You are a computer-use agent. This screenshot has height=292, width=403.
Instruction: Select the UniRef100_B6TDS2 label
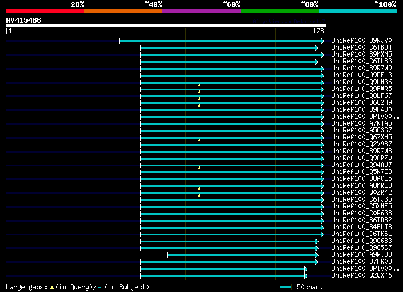361,220
